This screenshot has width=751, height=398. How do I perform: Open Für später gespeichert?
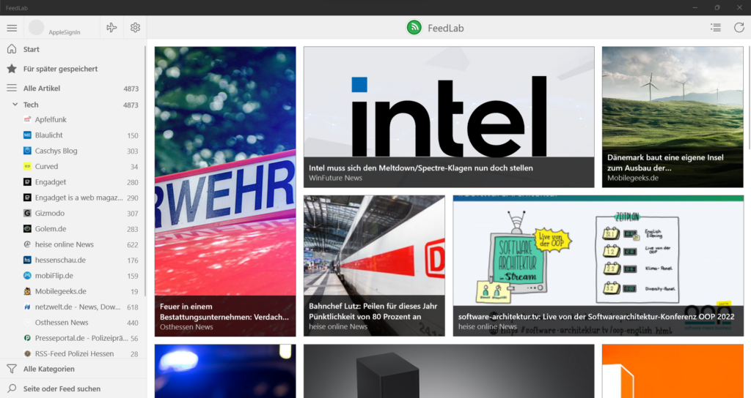click(x=72, y=69)
